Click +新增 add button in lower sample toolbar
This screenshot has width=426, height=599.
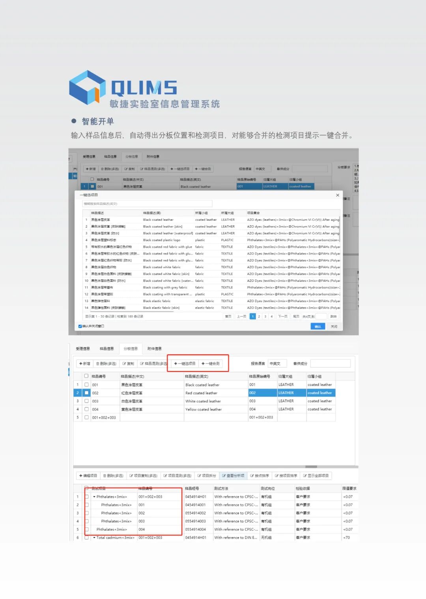[84, 364]
